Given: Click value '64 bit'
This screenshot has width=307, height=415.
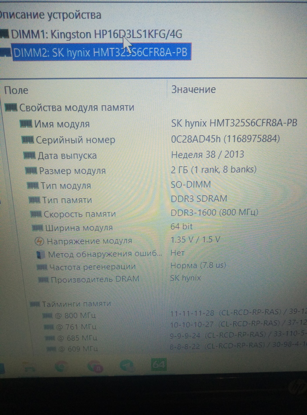Looking at the screenshot, I should [x=182, y=226].
